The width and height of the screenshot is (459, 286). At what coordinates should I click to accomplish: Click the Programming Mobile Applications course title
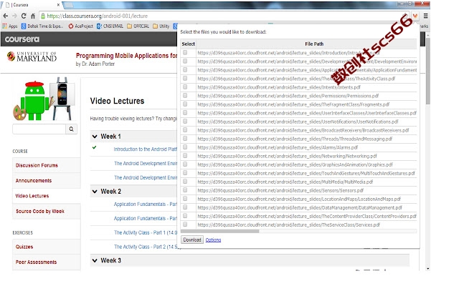coord(126,56)
